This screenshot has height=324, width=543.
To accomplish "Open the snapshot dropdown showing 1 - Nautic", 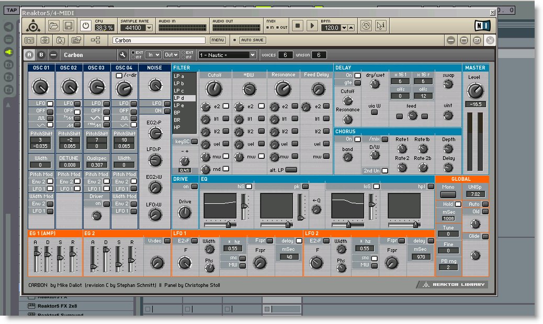I will coord(227,55).
